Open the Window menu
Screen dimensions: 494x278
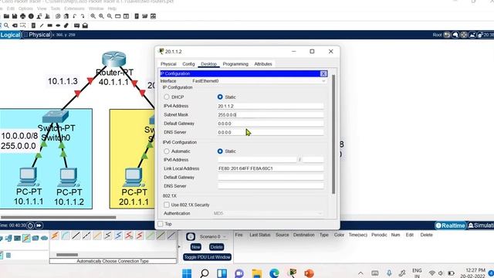tap(96, 8)
